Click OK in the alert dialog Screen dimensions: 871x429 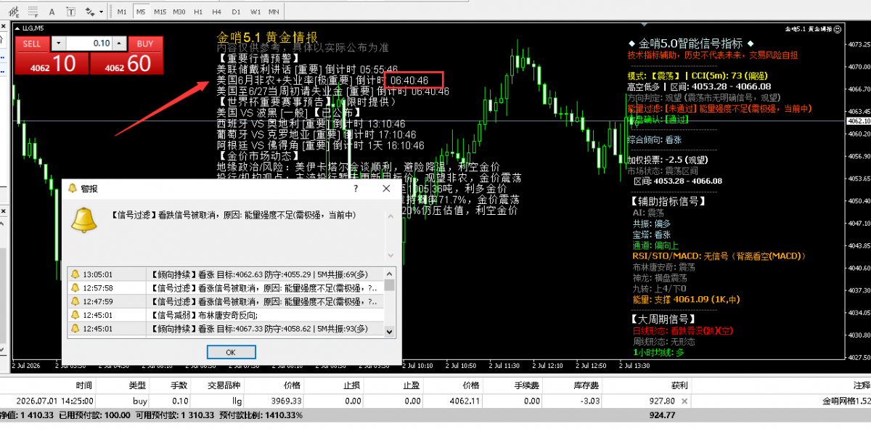click(231, 352)
